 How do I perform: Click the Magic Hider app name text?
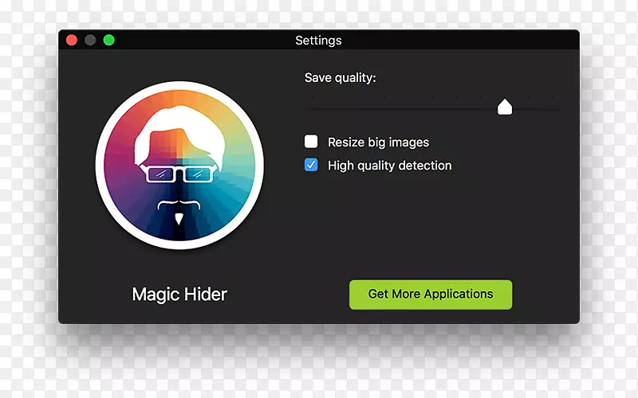tap(179, 295)
